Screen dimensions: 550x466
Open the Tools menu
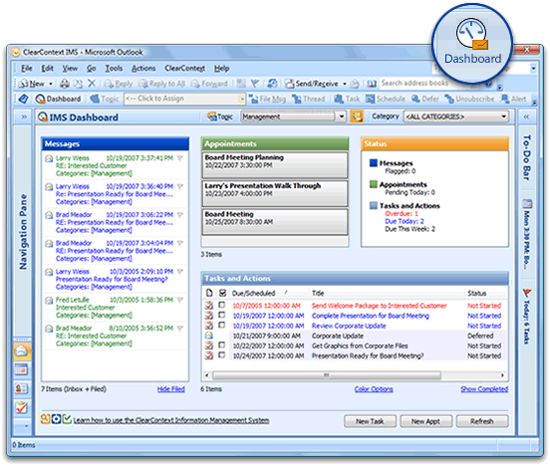pyautogui.click(x=114, y=69)
